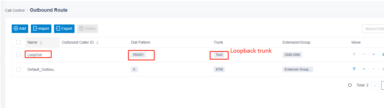Focus the Name/Outbound search field
The height and width of the screenshot is (108, 384).
coord(373,29)
